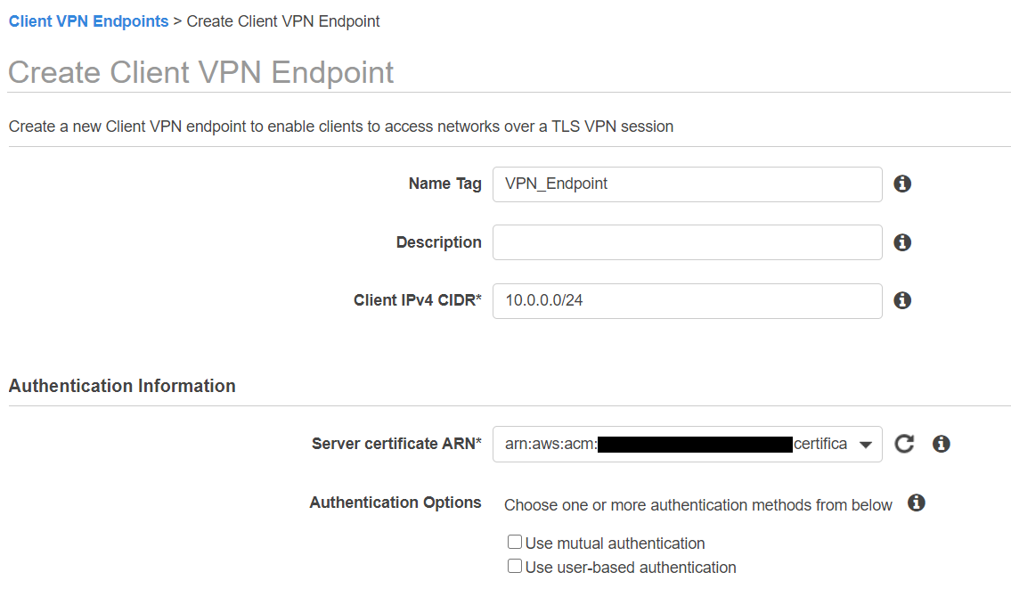Show info for Client IPv4 CIDR
Image resolution: width=1011 pixels, height=605 pixels.
902,301
